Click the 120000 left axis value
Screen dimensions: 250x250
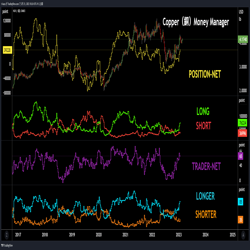[7, 21]
